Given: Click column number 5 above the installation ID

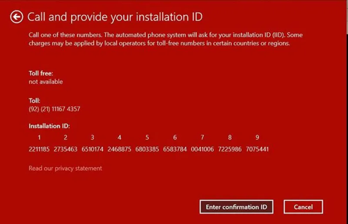Looking at the screenshot, I should click(x=147, y=138).
